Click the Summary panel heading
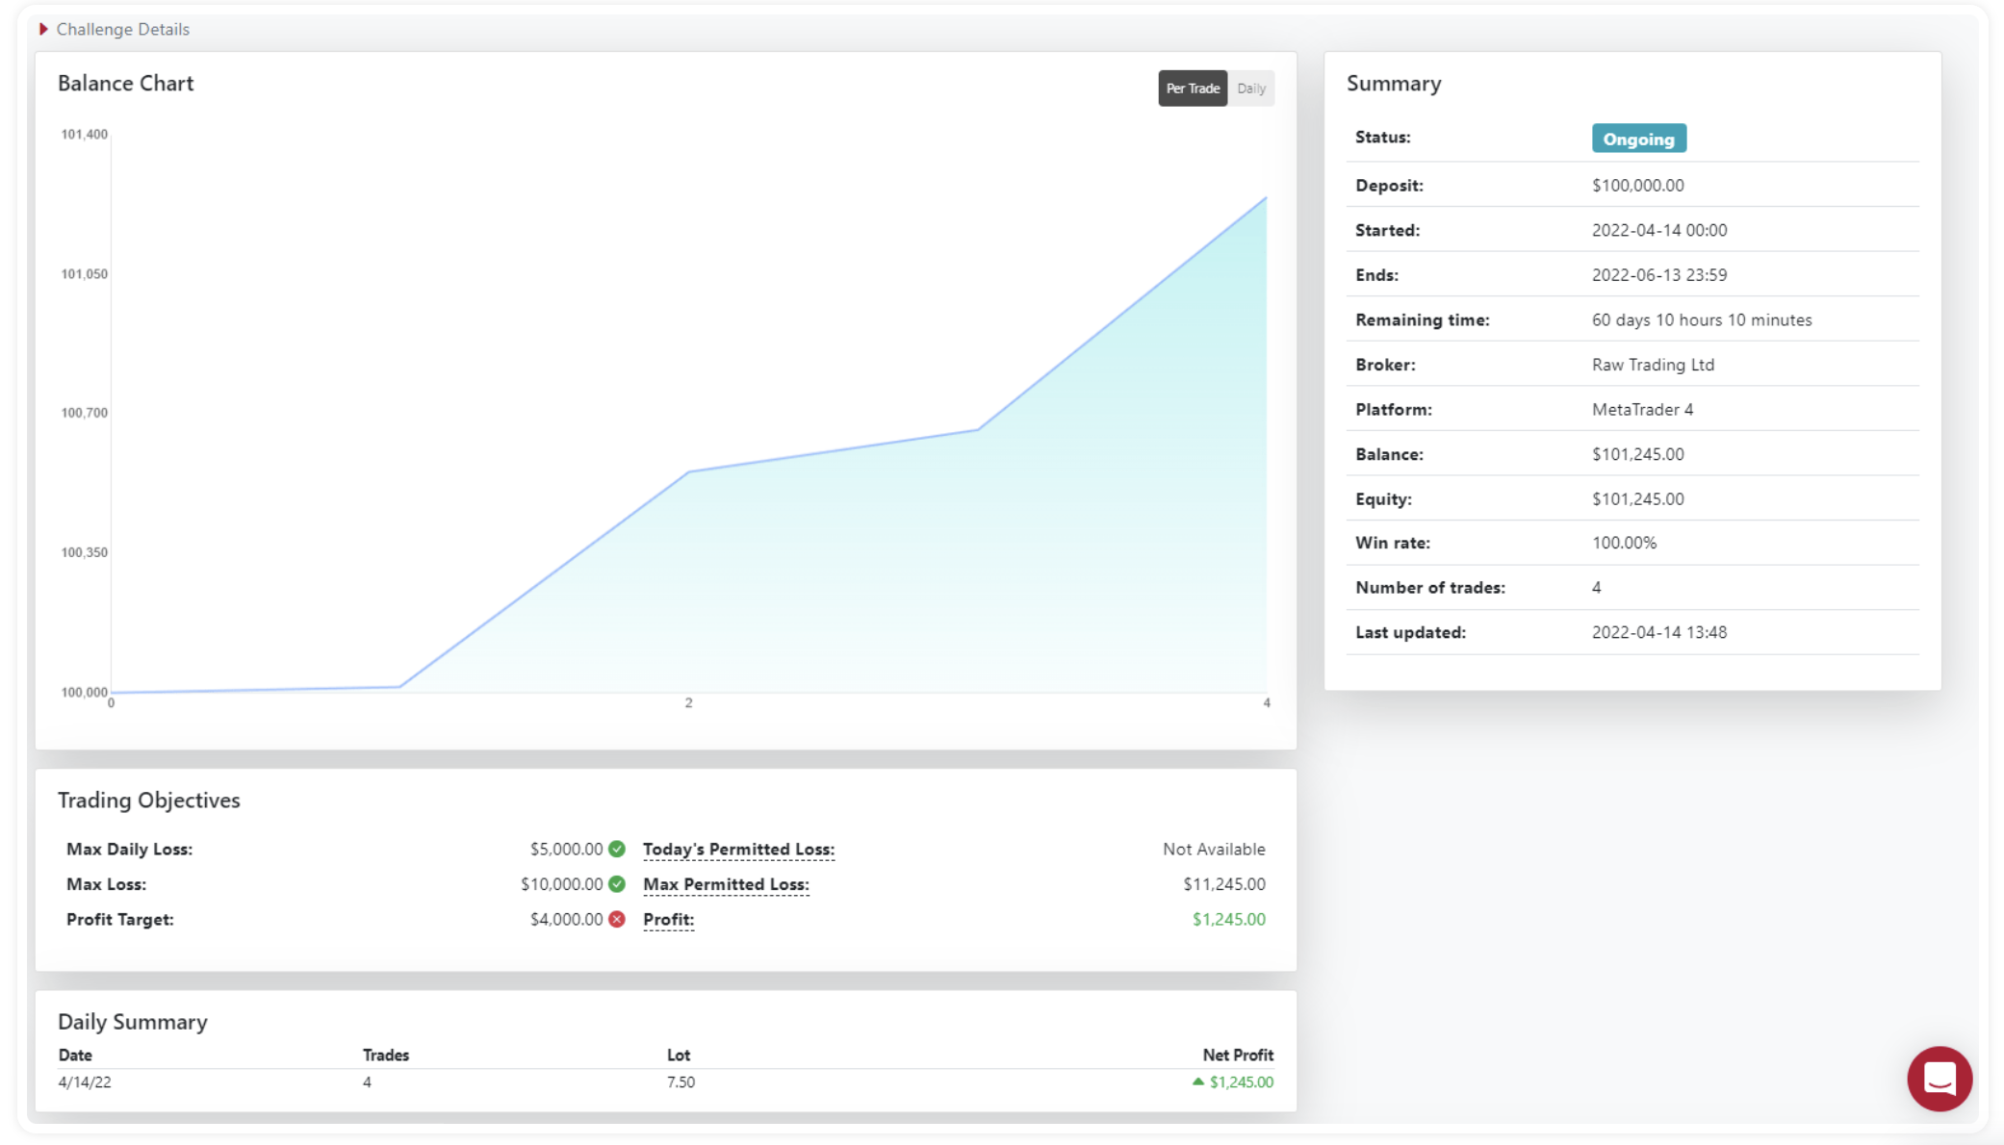This screenshot has height=1145, width=2004. coord(1394,84)
